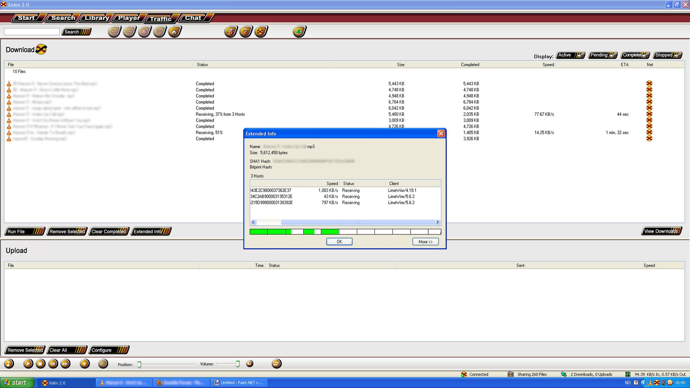Click the Clear Completed button
The height and width of the screenshot is (388, 690).
coord(109,232)
